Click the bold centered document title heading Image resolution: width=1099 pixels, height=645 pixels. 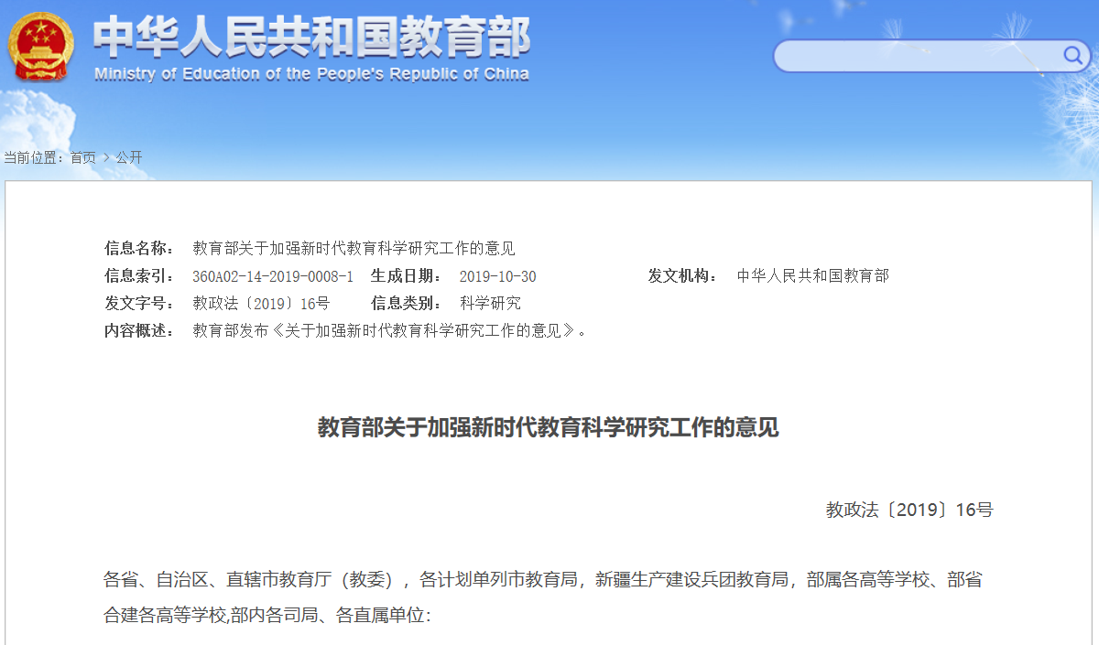point(549,427)
